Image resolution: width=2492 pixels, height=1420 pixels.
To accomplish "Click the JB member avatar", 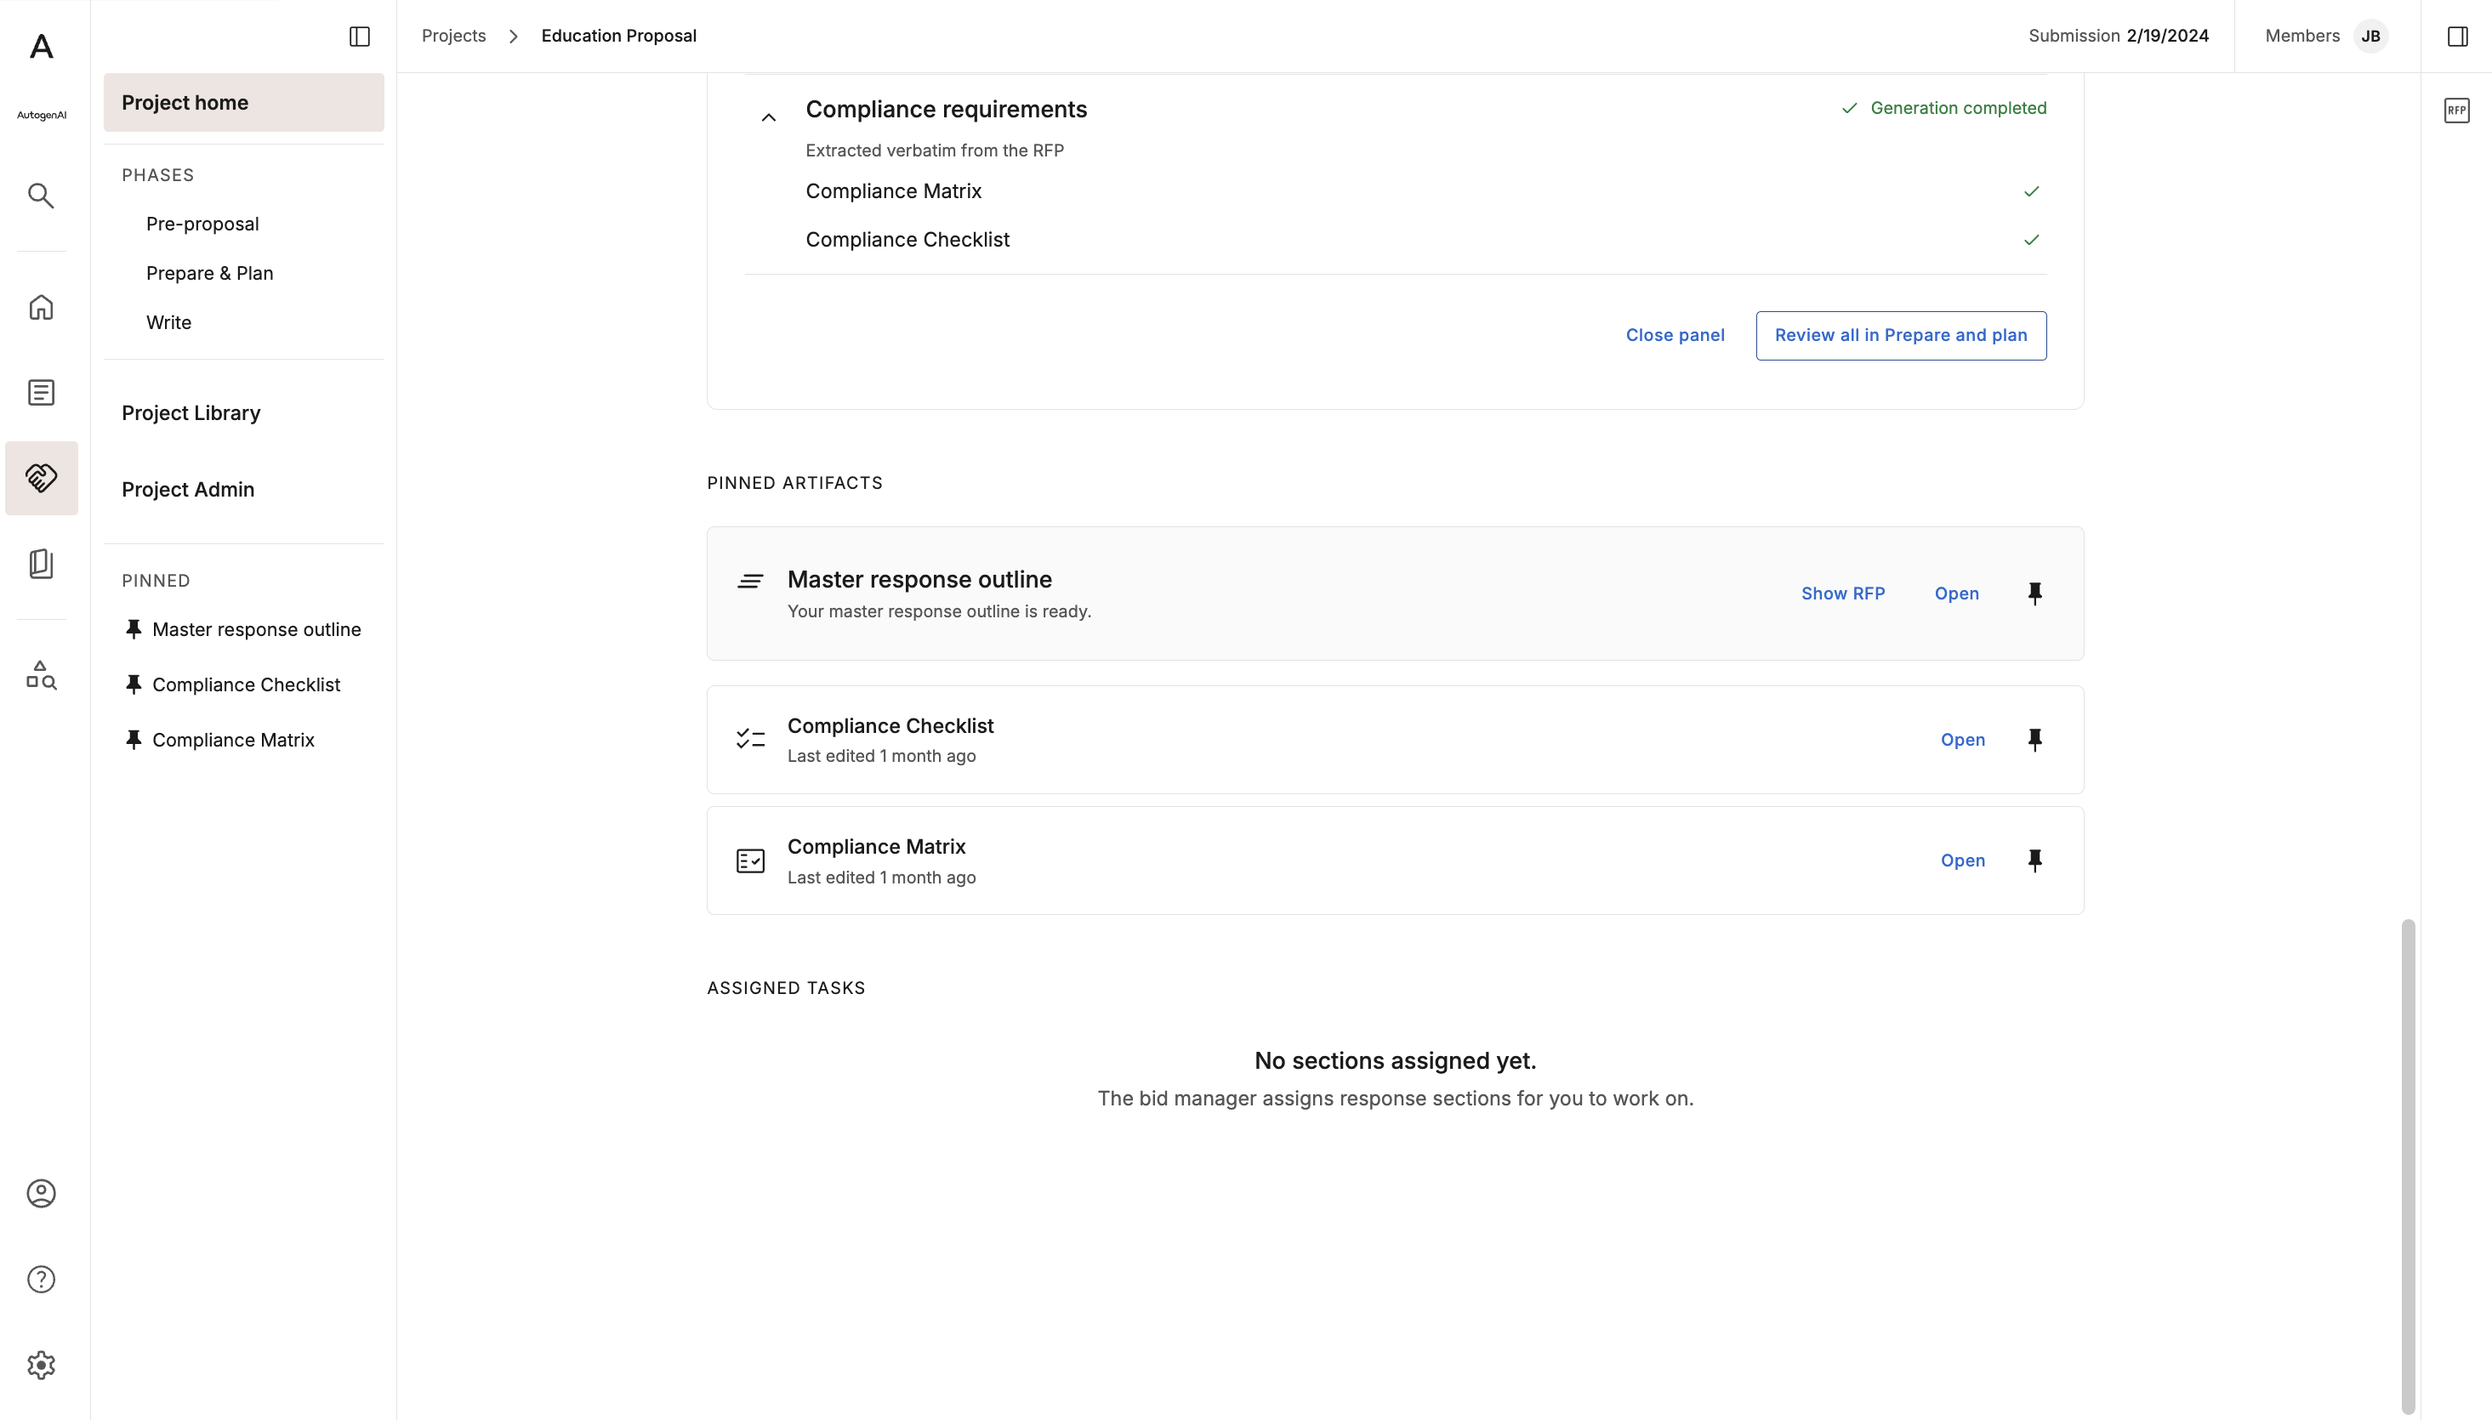I will 2371,36.
